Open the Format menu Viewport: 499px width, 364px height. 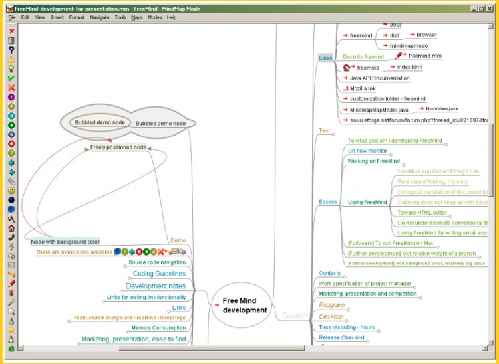(77, 17)
